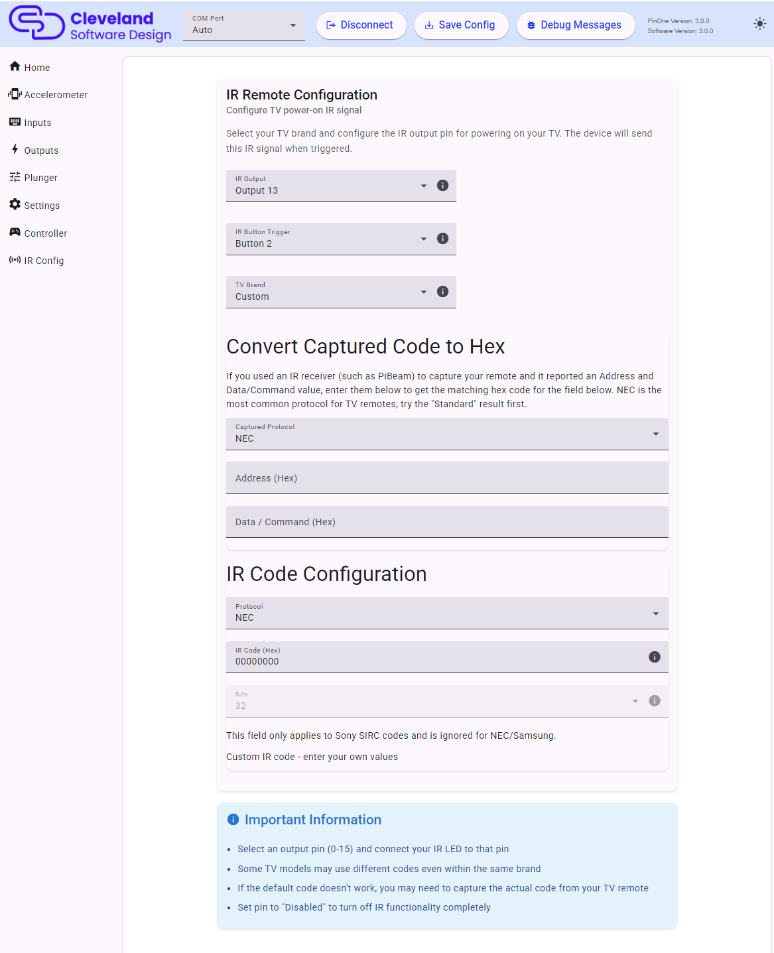Screen dimensions: 774x953
Task: Click the Data / Command (Hex) field
Action: (447, 522)
